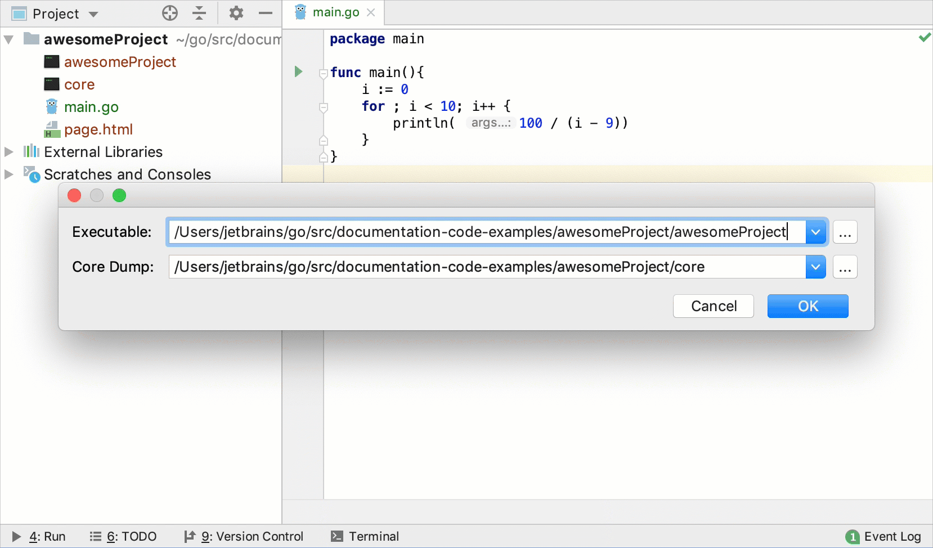
Task: Run main function using the green gutter arrow
Action: point(298,71)
